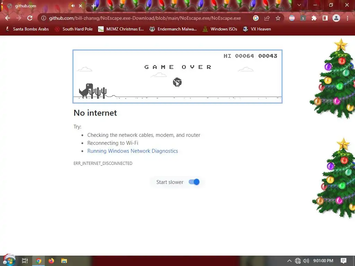Open the notification center
This screenshot has width=355, height=266.
click(344, 261)
